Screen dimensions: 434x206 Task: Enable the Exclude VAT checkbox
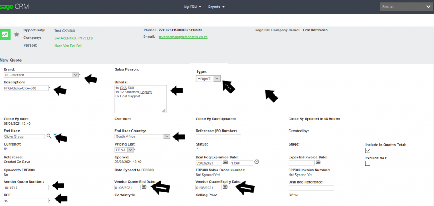tap(367, 163)
